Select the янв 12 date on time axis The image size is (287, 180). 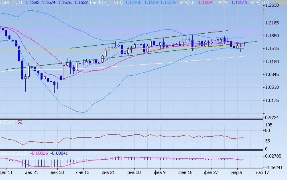[81, 172]
